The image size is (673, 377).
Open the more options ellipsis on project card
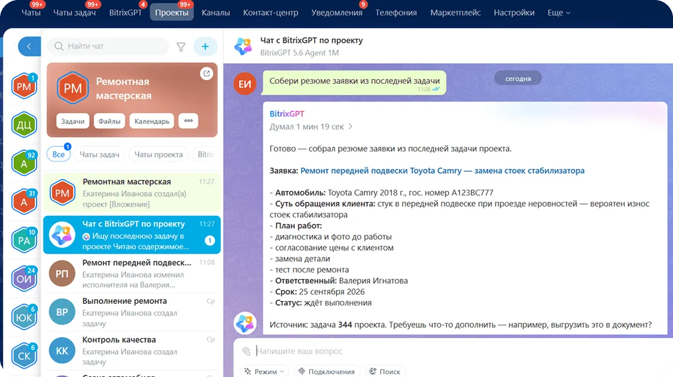pyautogui.click(x=188, y=121)
